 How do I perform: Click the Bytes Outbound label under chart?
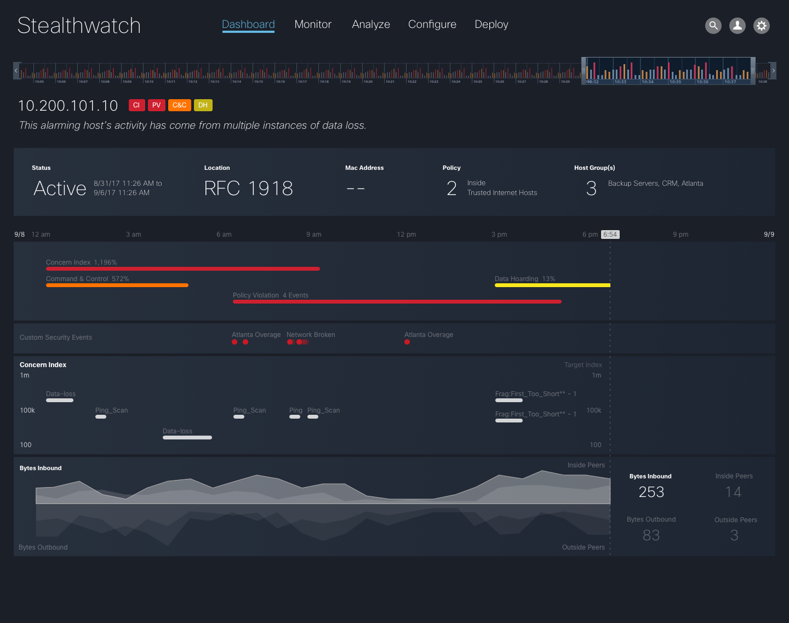43,547
